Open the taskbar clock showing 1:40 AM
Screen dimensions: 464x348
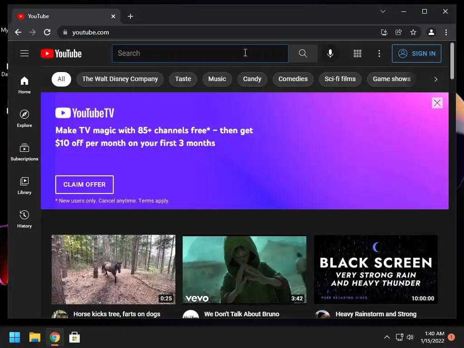tap(433, 337)
